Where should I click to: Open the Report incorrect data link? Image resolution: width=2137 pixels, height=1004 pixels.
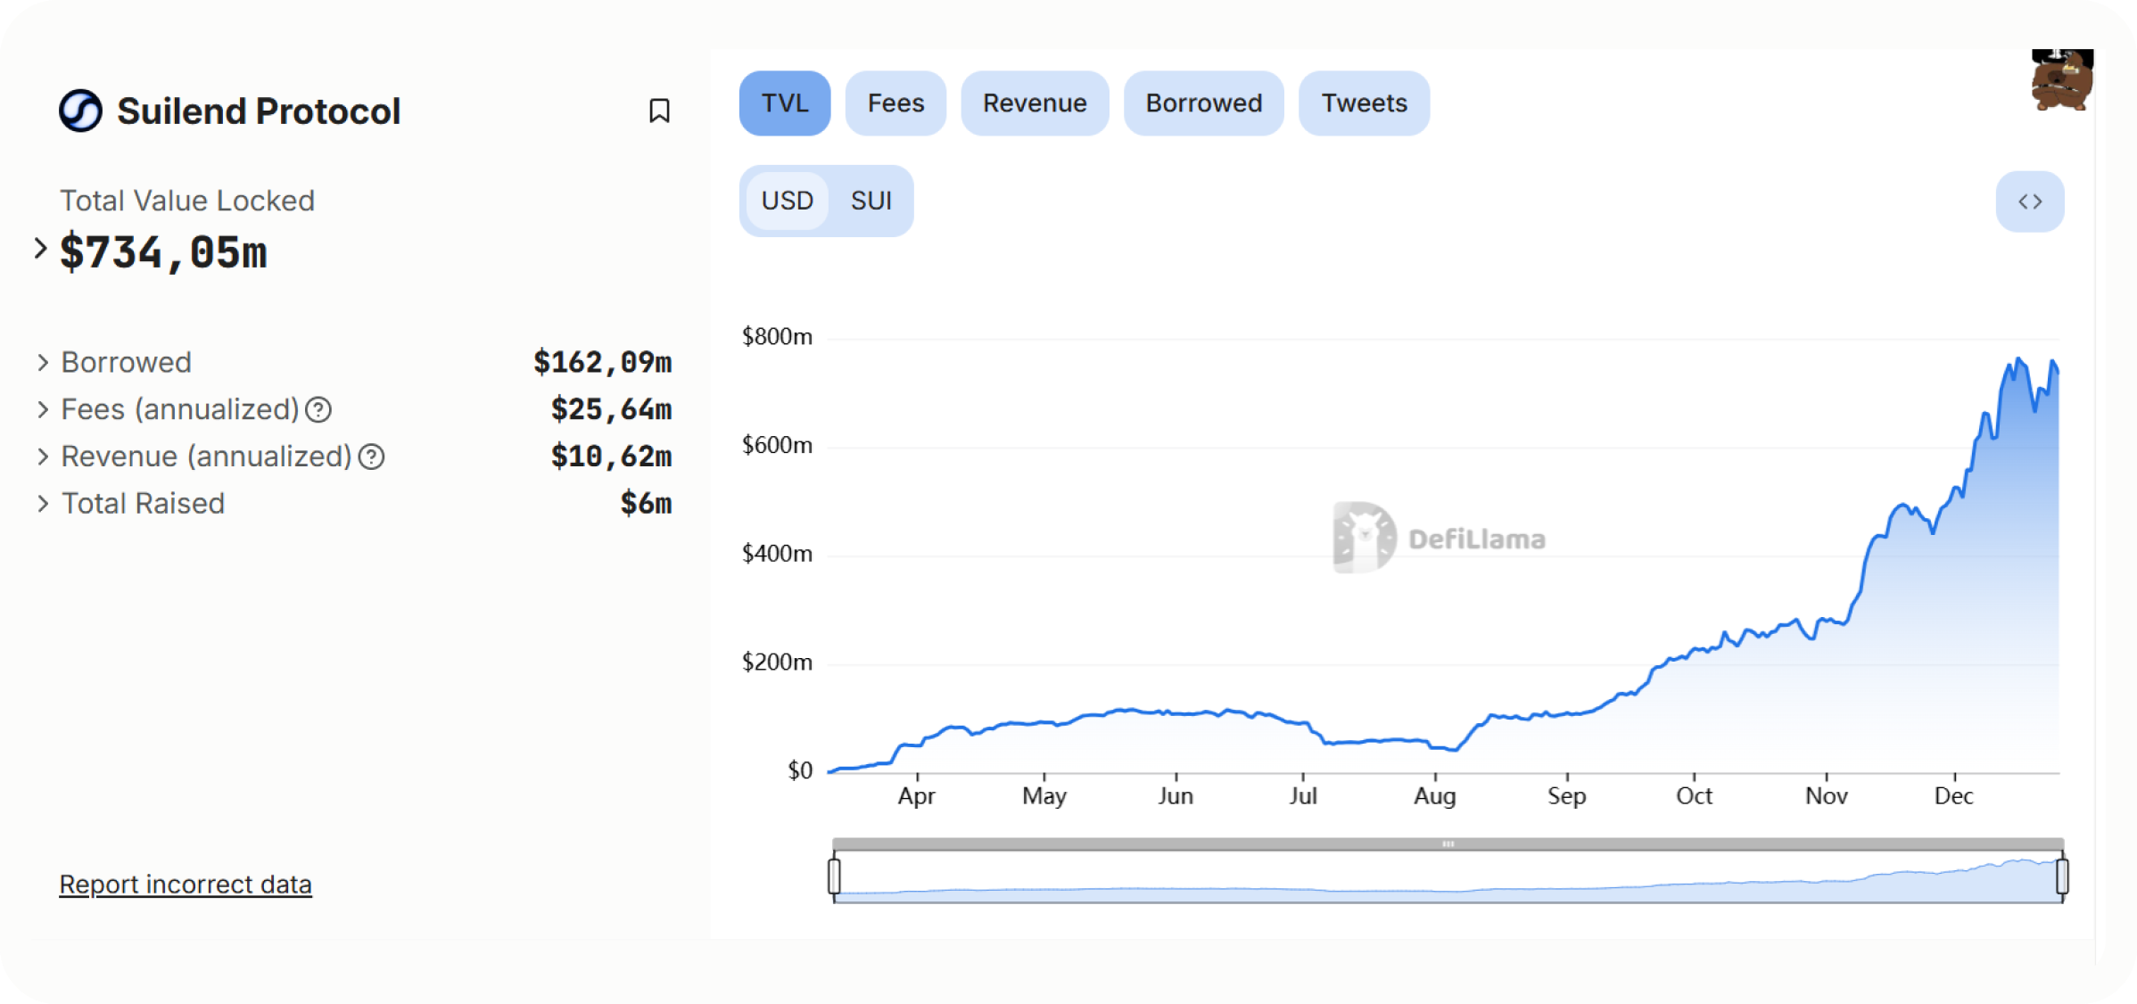tap(186, 885)
